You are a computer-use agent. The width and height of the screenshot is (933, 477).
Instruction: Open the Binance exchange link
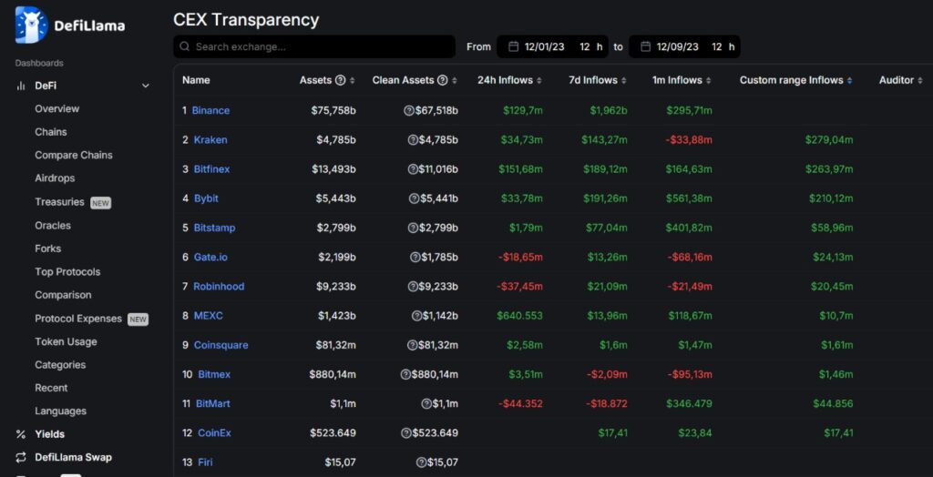210,111
